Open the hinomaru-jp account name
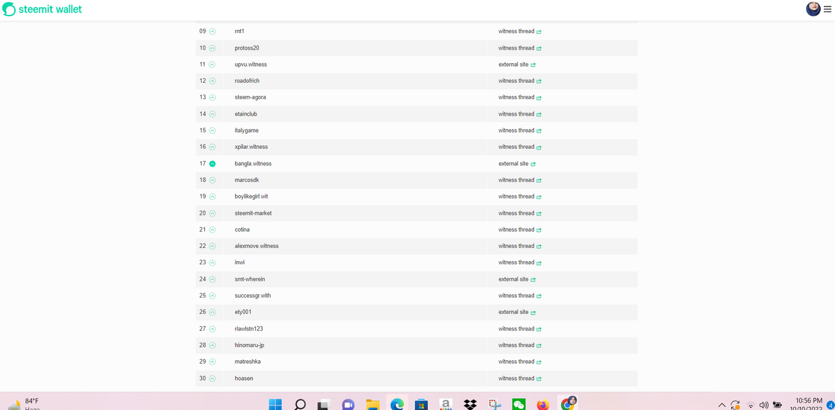The image size is (835, 410). tap(249, 345)
